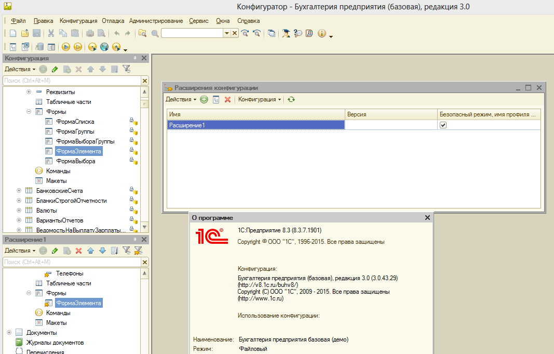Open main toolbar search box dropdown arrow
554x354 pixels.
click(x=227, y=33)
